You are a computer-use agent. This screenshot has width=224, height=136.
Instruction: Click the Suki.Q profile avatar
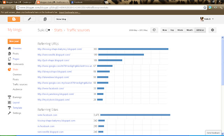(202, 19)
